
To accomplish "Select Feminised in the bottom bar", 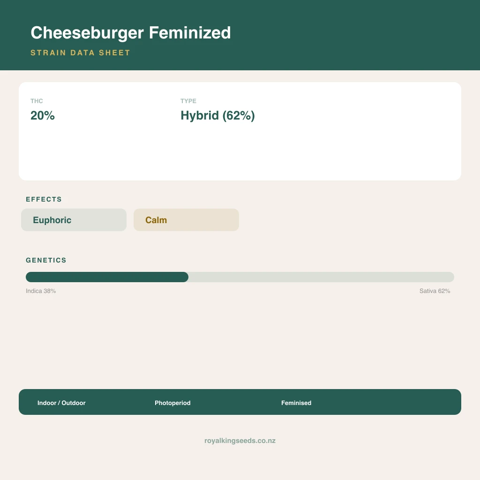I will pyautogui.click(x=296, y=403).
